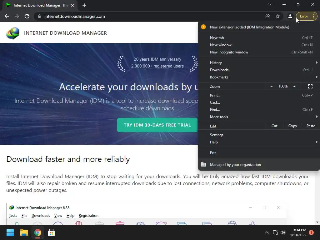Click the browser forward arrow
This screenshot has height=240, width=320.
[x=17, y=16]
